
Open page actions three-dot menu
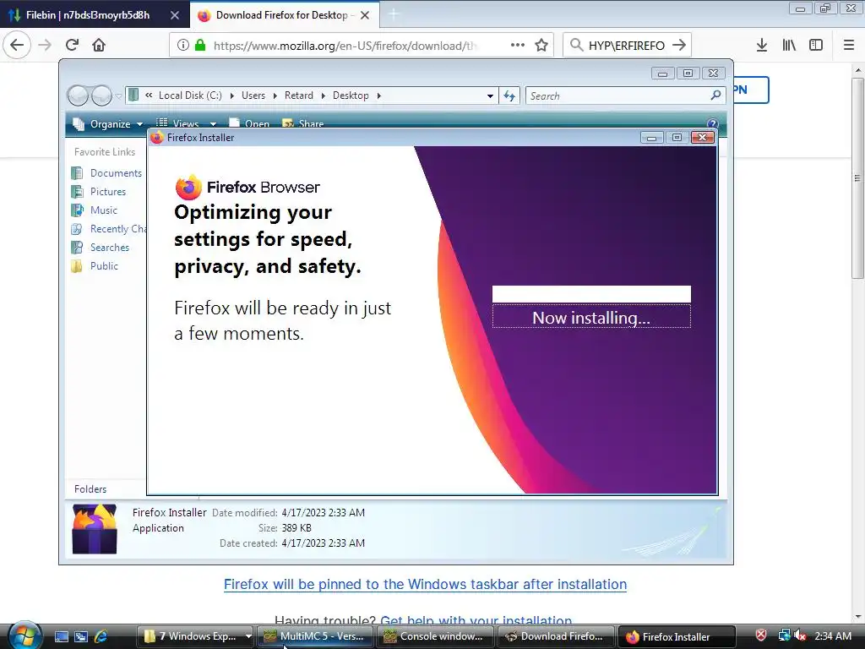click(x=518, y=45)
